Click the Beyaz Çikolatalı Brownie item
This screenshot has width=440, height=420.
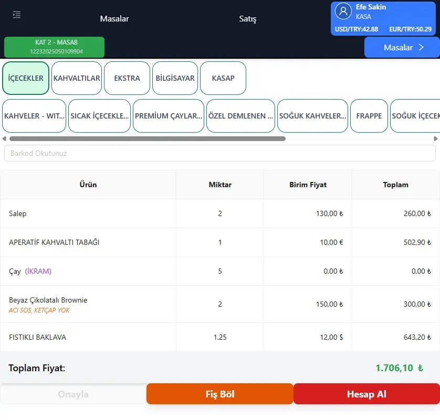48,300
